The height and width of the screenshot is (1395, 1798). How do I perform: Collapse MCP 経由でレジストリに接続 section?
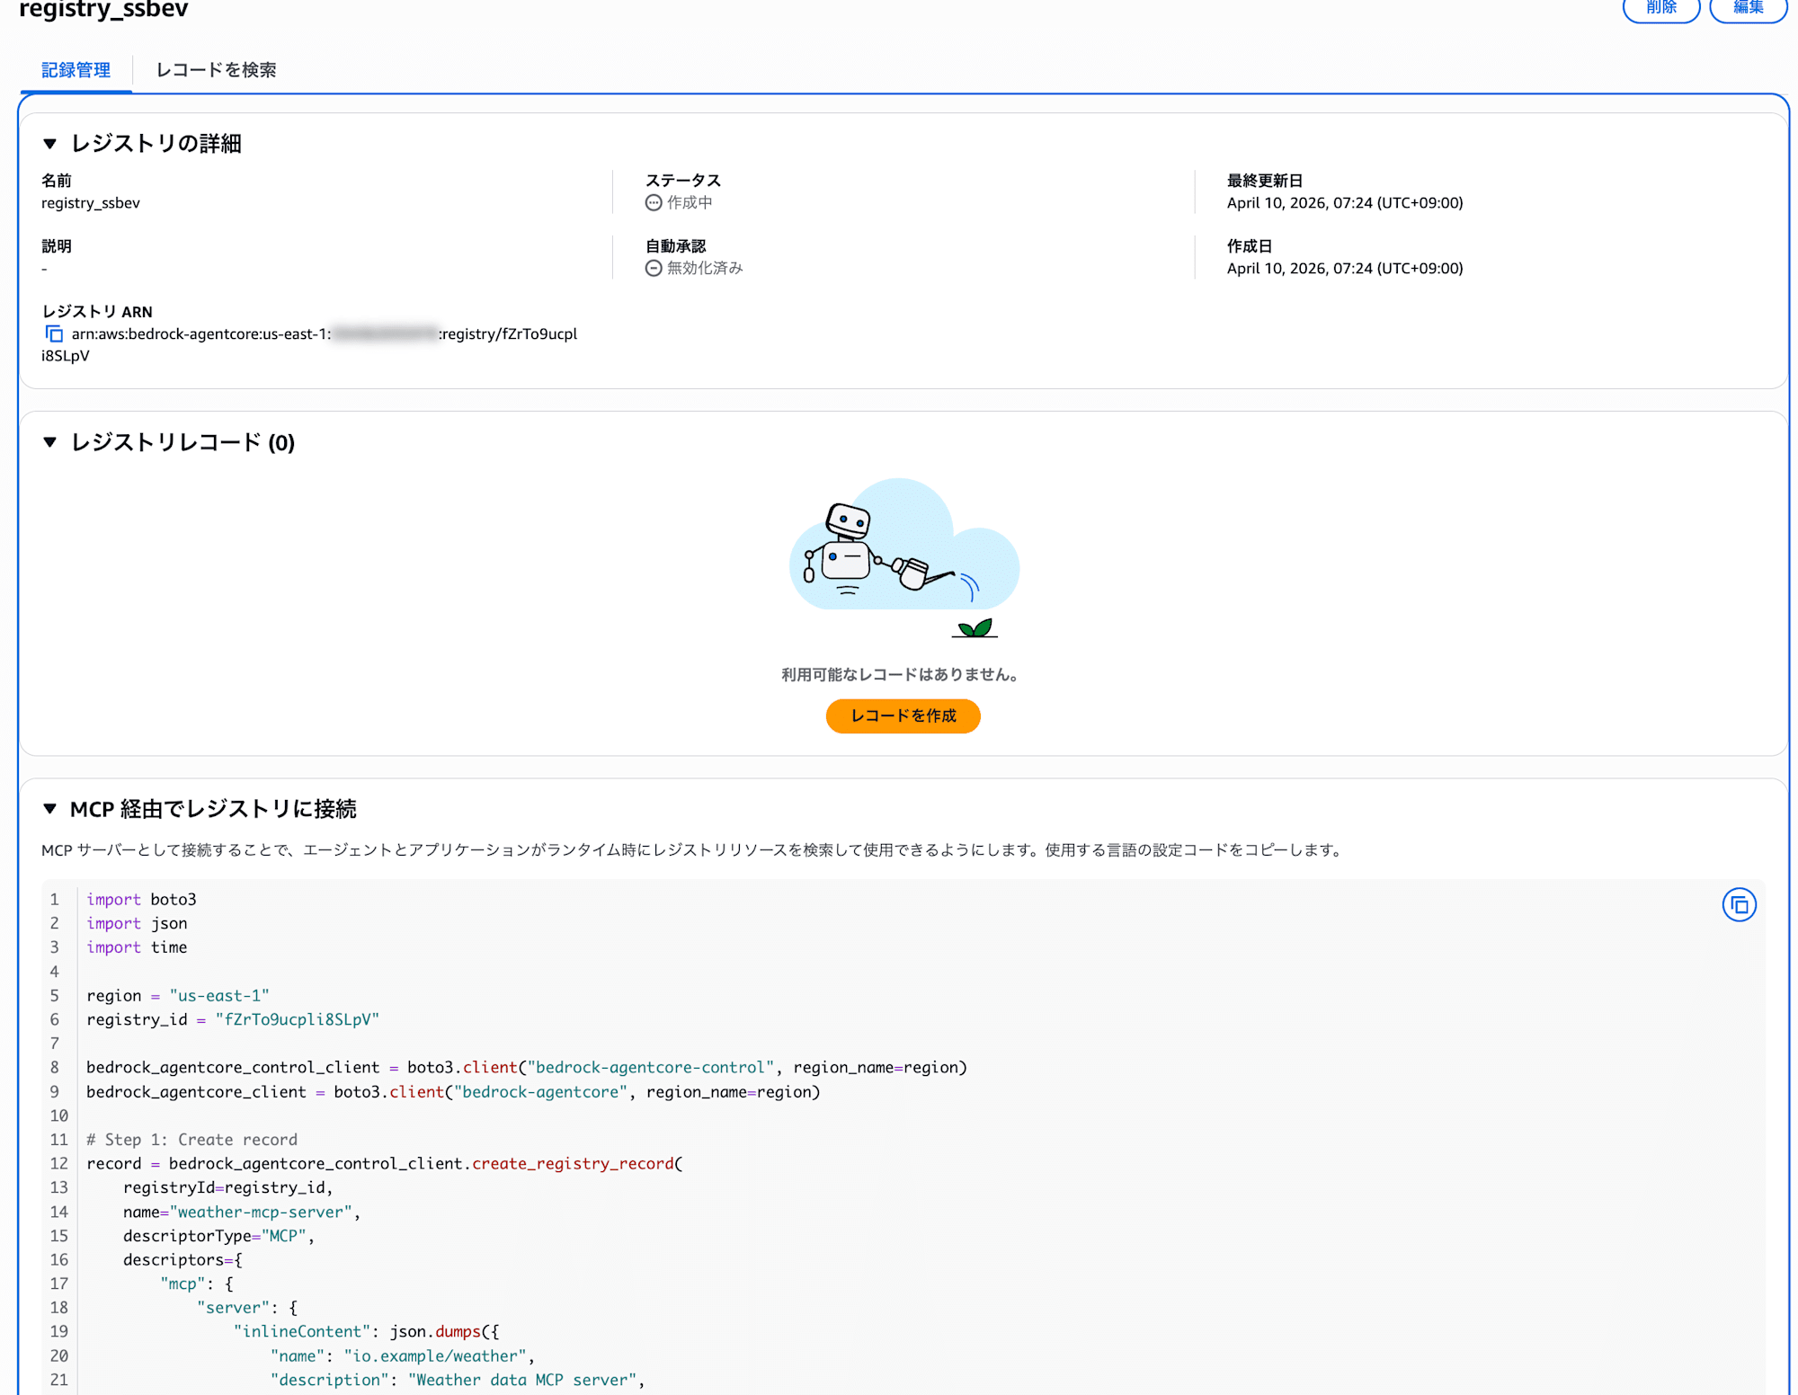coord(50,809)
